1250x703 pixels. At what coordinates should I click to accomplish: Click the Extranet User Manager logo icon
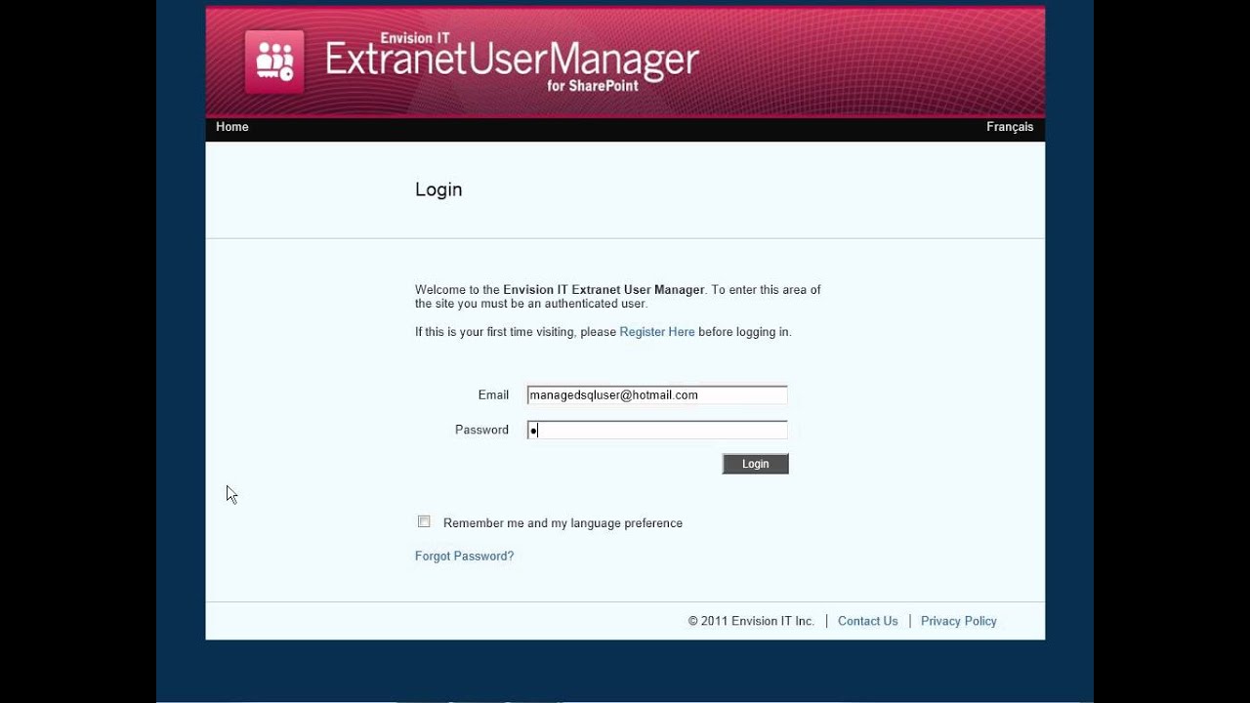click(274, 62)
